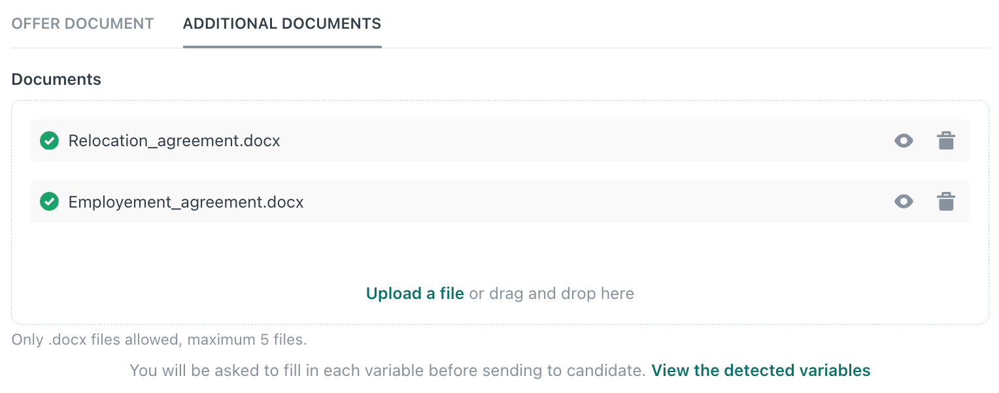Select the ADDITIONAL DOCUMENTS tab
The height and width of the screenshot is (393, 999).
point(282,24)
